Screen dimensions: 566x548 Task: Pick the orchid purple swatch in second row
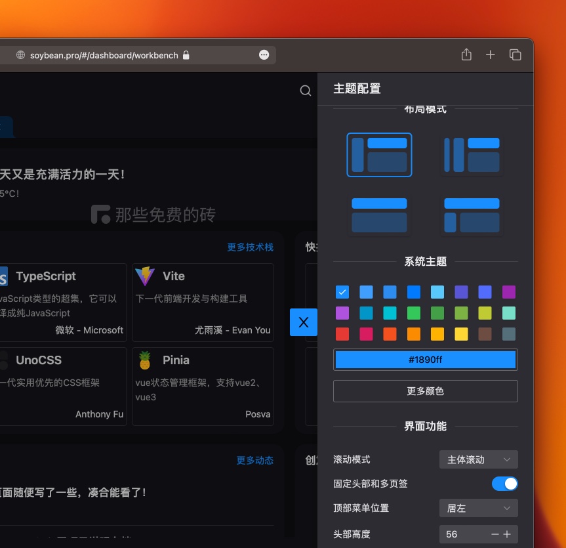click(x=342, y=313)
